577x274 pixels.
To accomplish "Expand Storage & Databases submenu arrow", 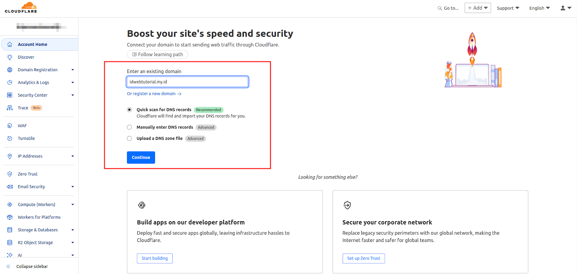I will pyautogui.click(x=72, y=230).
